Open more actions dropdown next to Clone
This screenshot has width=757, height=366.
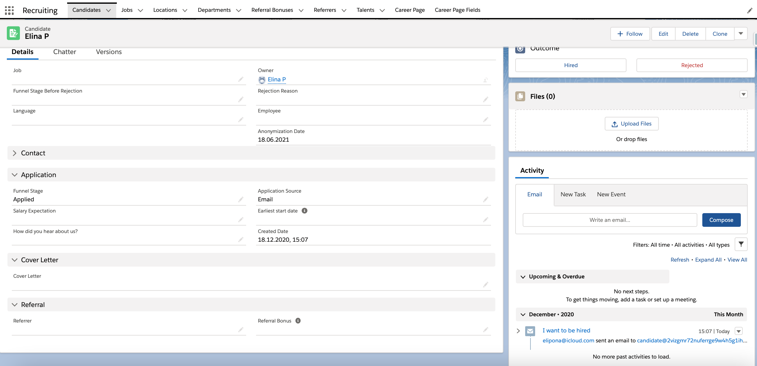coord(741,34)
